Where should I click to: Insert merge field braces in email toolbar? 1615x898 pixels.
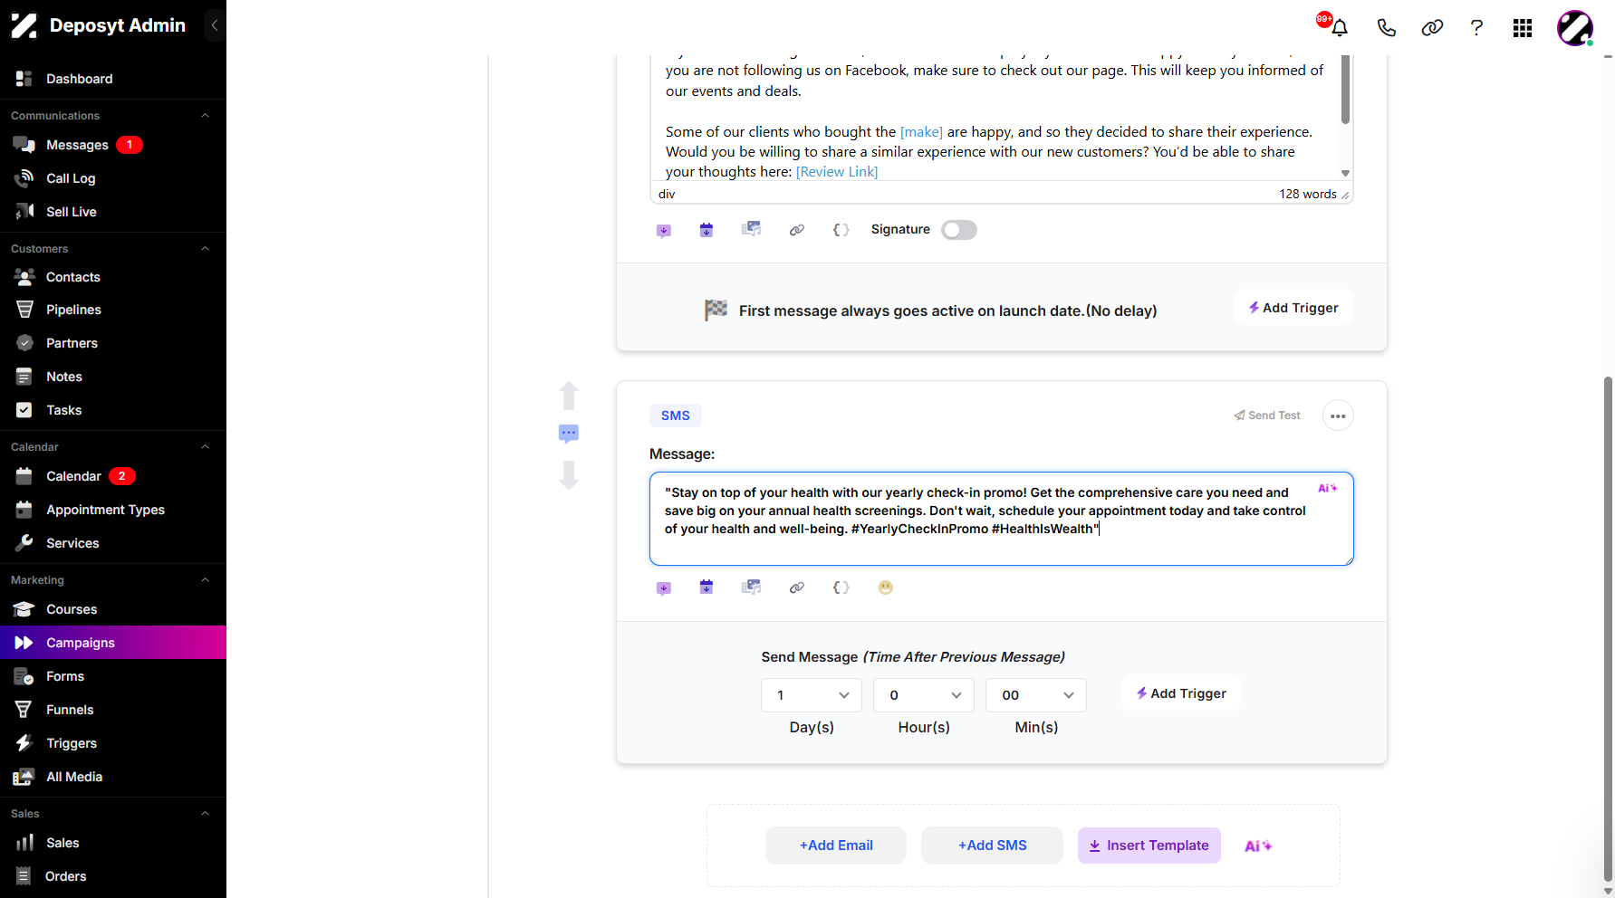[841, 230]
